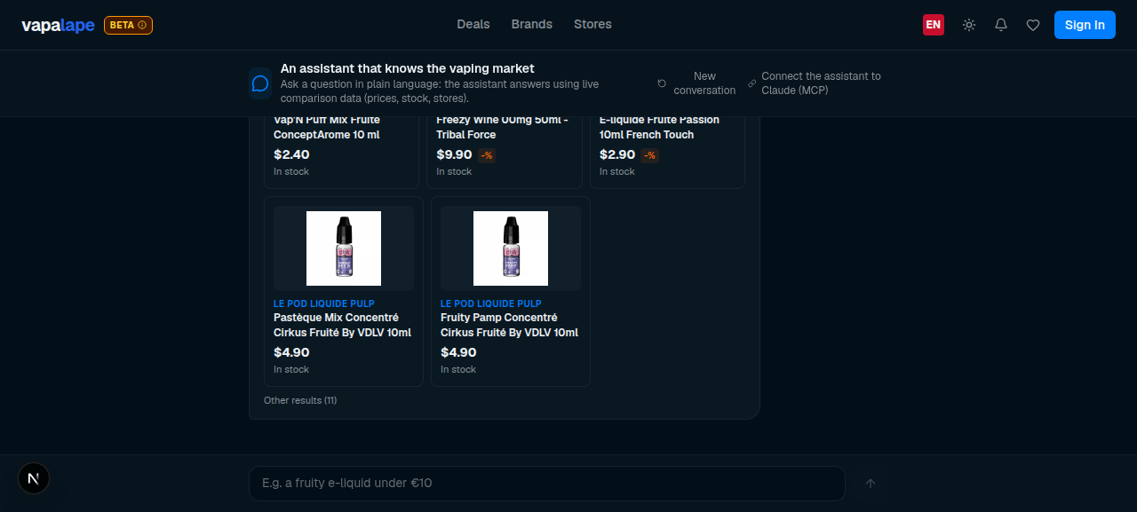Click the $2.40 price of Vap'N Puff
This screenshot has width=1137, height=512.
tap(291, 154)
